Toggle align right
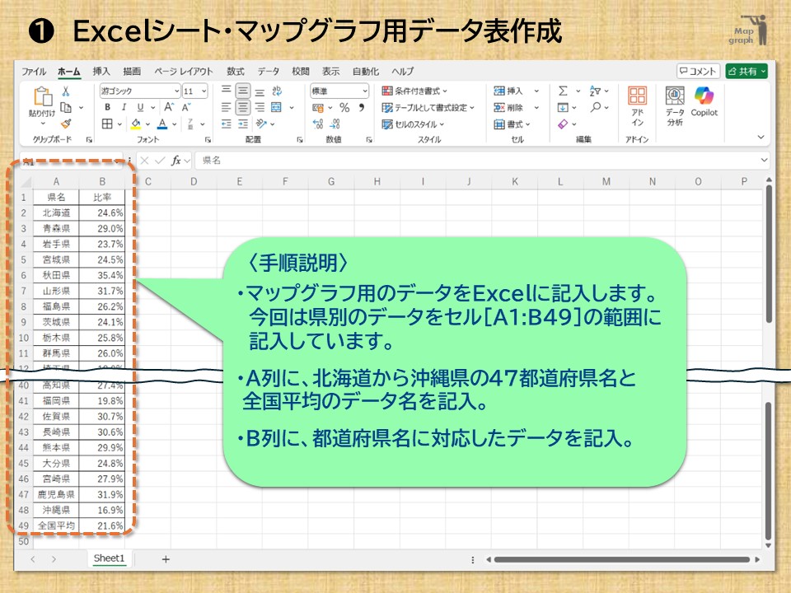791x593 pixels. 260,107
